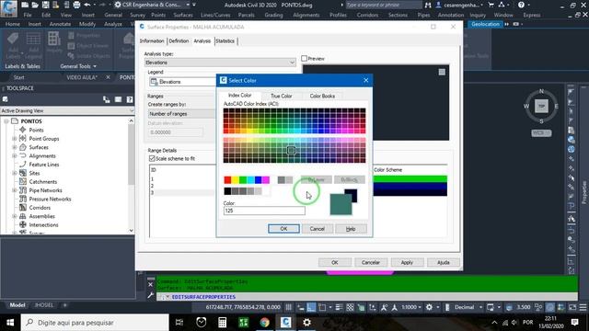Expand the Assemblies tree node

coord(15,216)
